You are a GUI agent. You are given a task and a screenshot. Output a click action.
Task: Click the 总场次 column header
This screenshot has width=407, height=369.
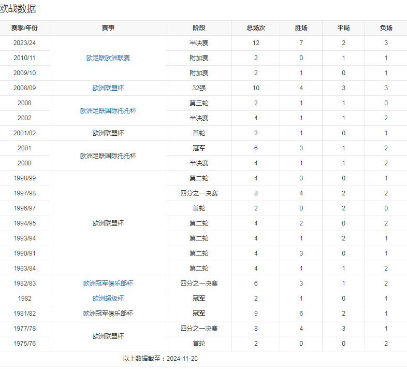pos(256,28)
